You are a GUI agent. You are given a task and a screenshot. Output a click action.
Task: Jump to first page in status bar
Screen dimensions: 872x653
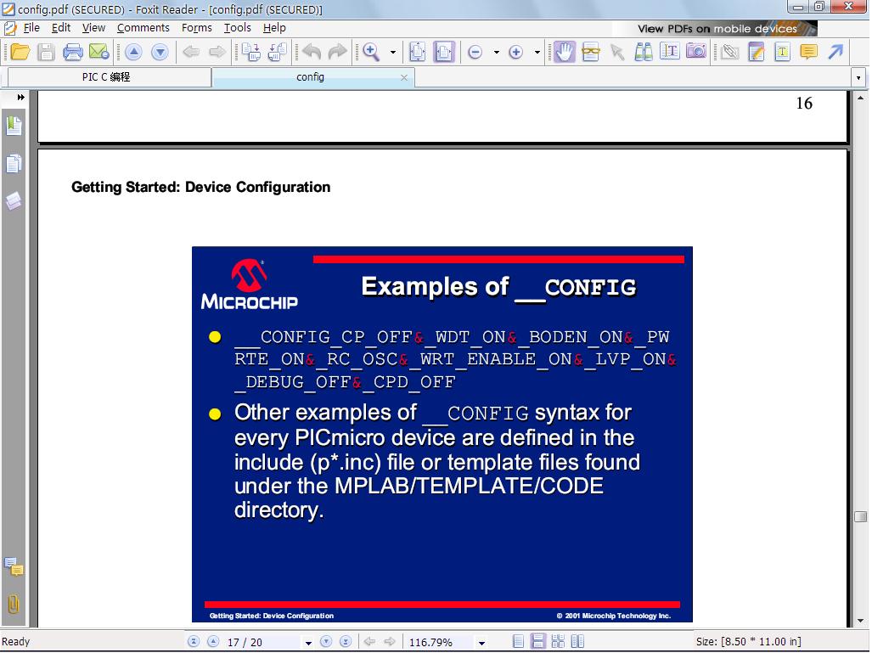(194, 641)
